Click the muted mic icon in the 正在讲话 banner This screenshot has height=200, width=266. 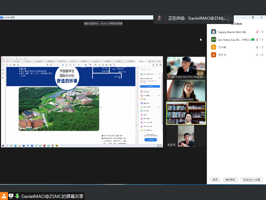[160, 18]
